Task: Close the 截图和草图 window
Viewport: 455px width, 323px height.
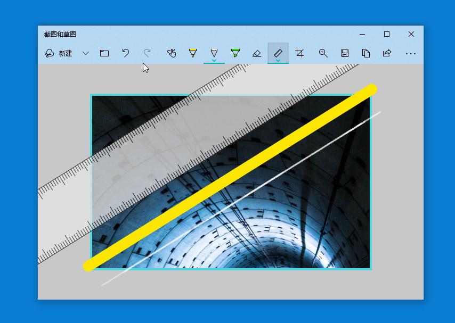Action: (411, 34)
